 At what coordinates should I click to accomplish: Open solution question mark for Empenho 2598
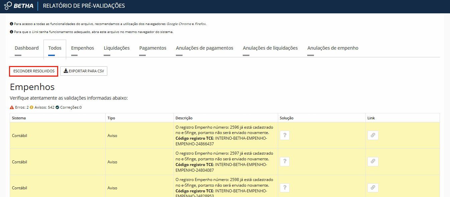pyautogui.click(x=285, y=188)
